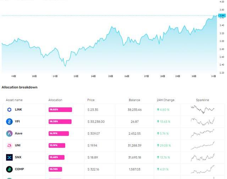227x179 pixels.
Task: Click the 25日 date marker on chart
Action: coord(110,76)
